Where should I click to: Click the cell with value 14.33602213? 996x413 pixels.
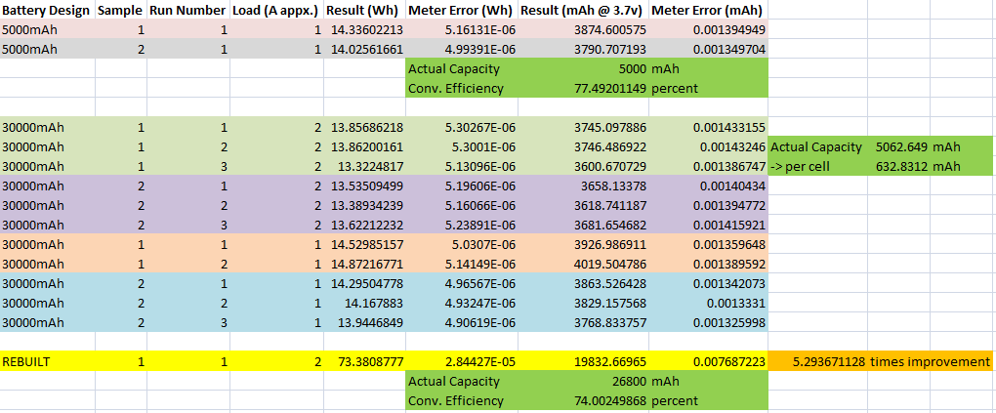(x=364, y=29)
